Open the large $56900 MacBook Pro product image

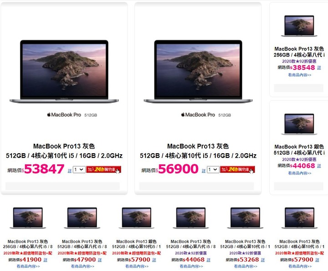click(x=198, y=72)
